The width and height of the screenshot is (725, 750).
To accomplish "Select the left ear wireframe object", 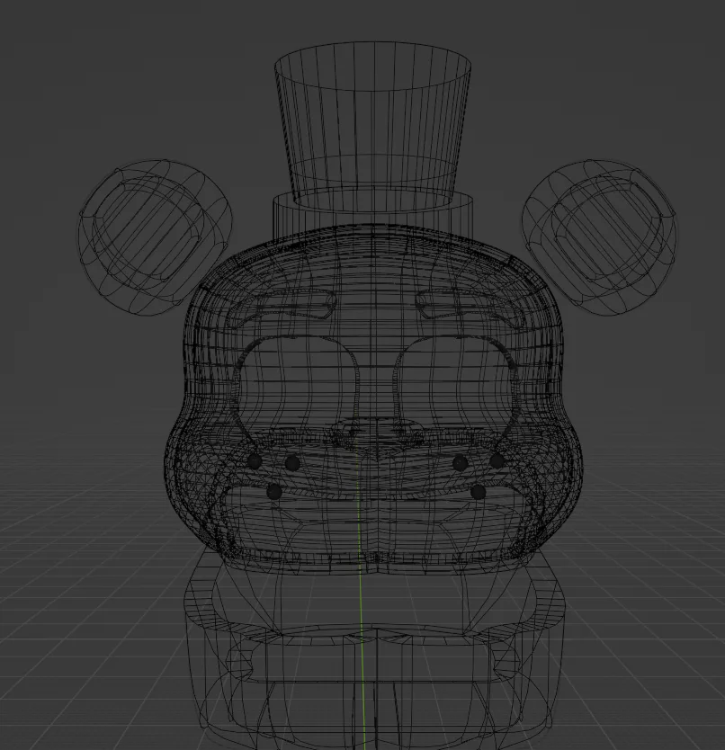I will [156, 237].
